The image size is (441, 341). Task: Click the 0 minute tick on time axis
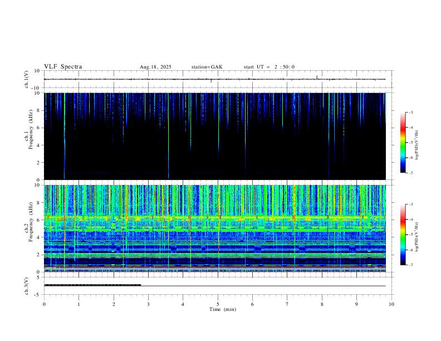click(44, 304)
